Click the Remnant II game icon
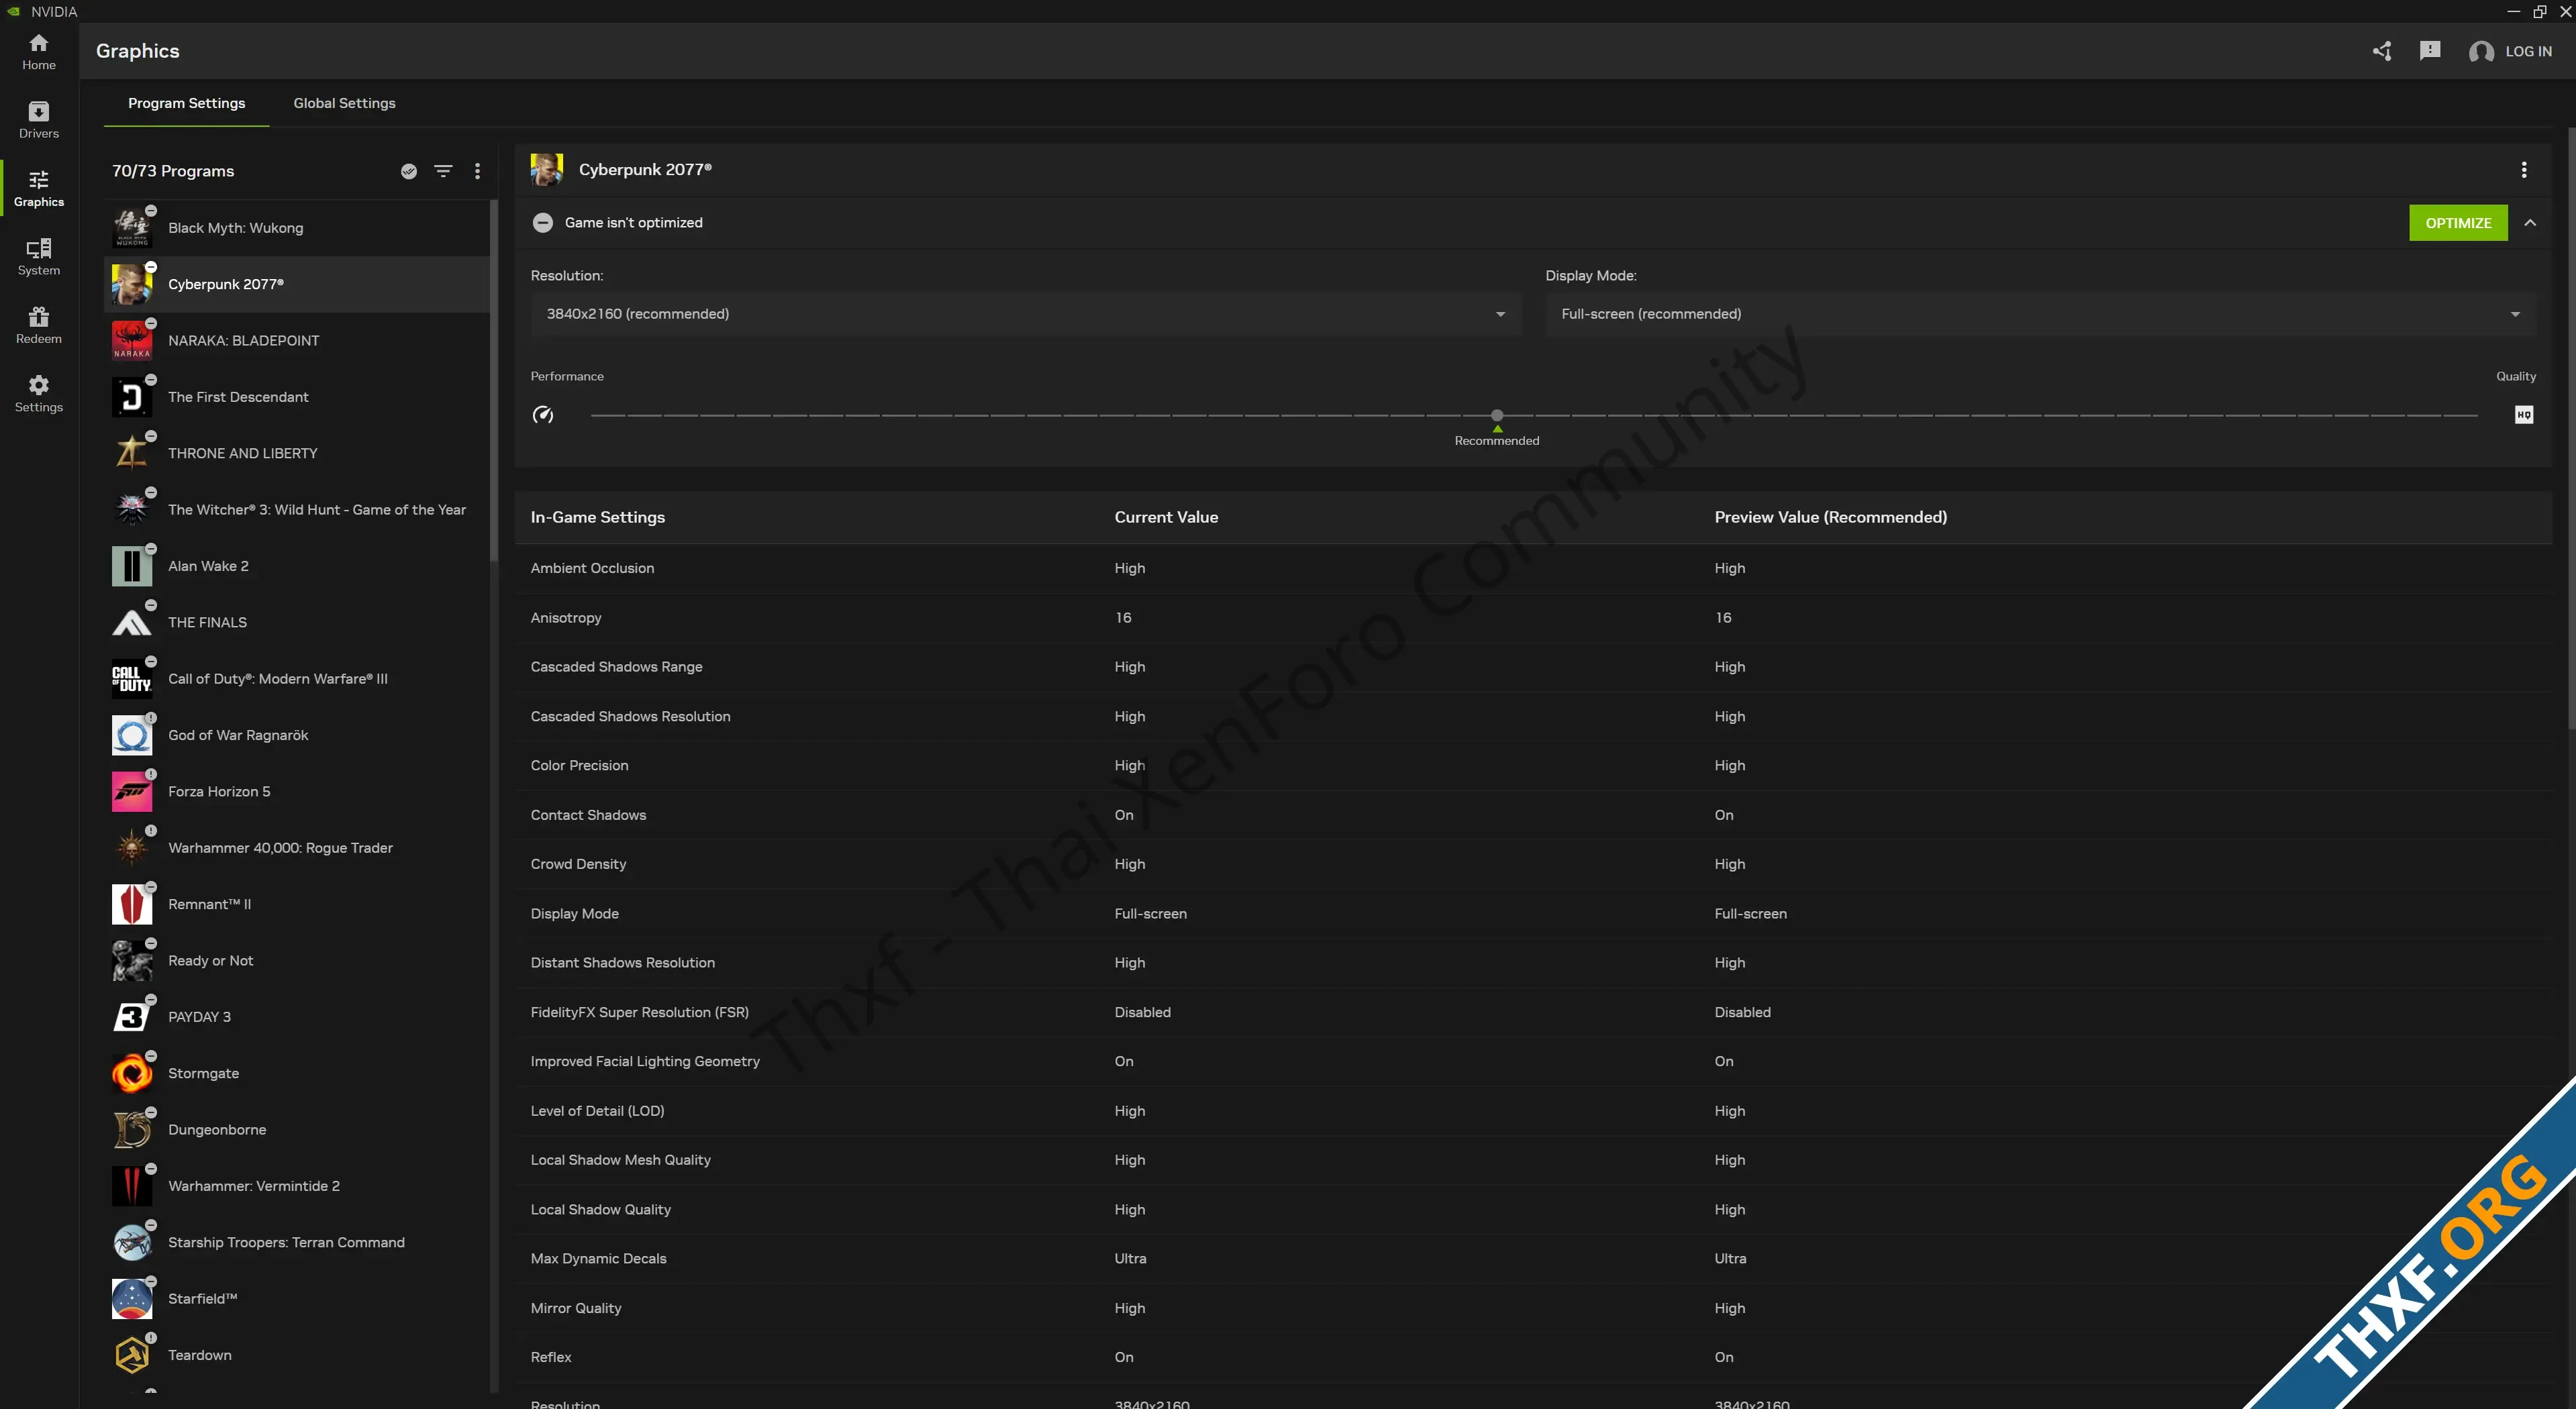 tap(132, 904)
